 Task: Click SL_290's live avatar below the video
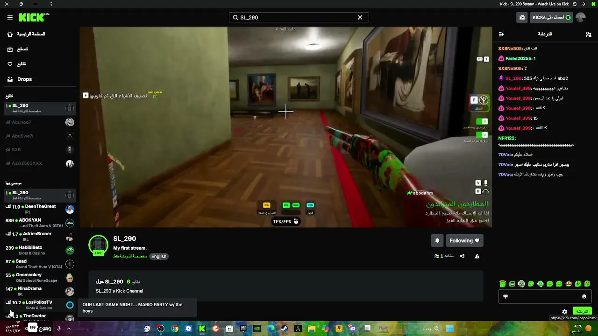(98, 245)
